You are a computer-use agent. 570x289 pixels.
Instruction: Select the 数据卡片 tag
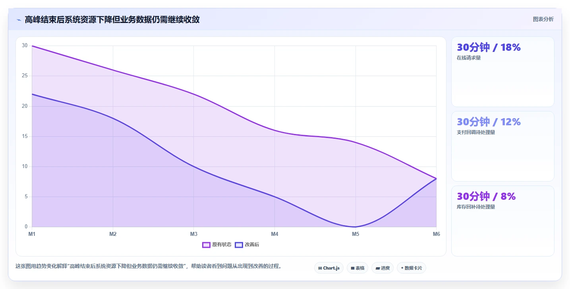tap(412, 268)
